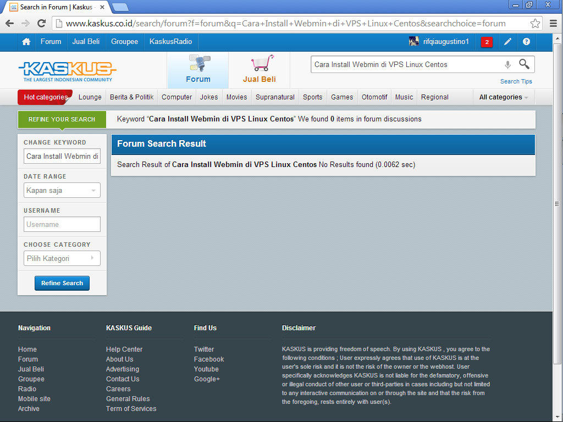The height and width of the screenshot is (422, 563).
Task: Open KaskusRadio in top navigation bar
Action: (170, 42)
